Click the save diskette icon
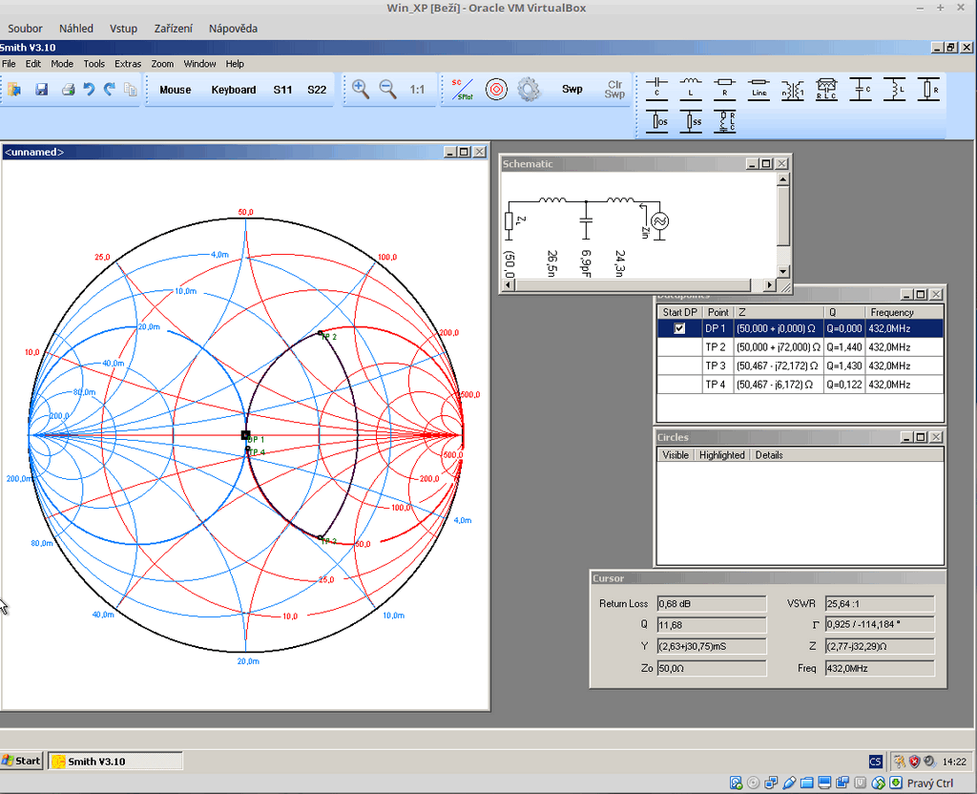Image resolution: width=977 pixels, height=794 pixels. (42, 90)
